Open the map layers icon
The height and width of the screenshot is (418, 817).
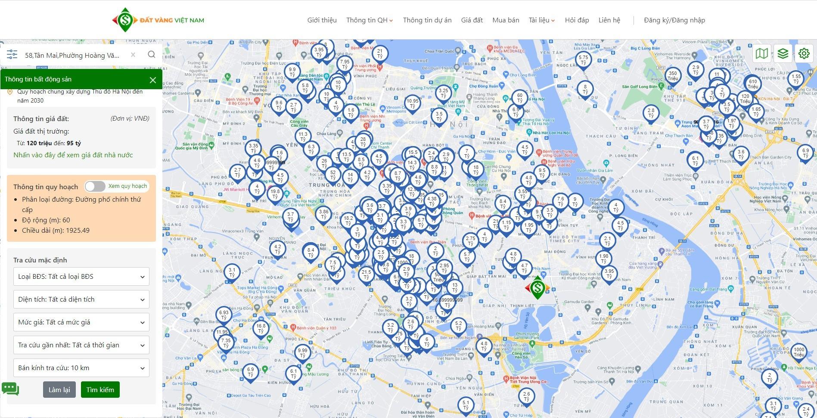click(783, 53)
